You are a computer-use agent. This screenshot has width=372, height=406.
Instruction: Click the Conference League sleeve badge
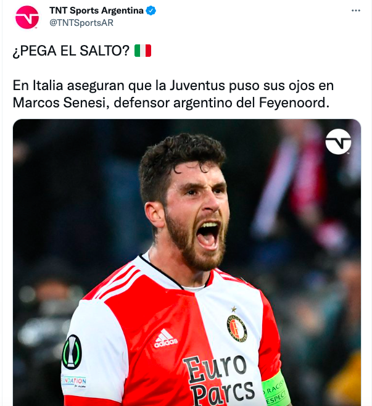(x=72, y=352)
